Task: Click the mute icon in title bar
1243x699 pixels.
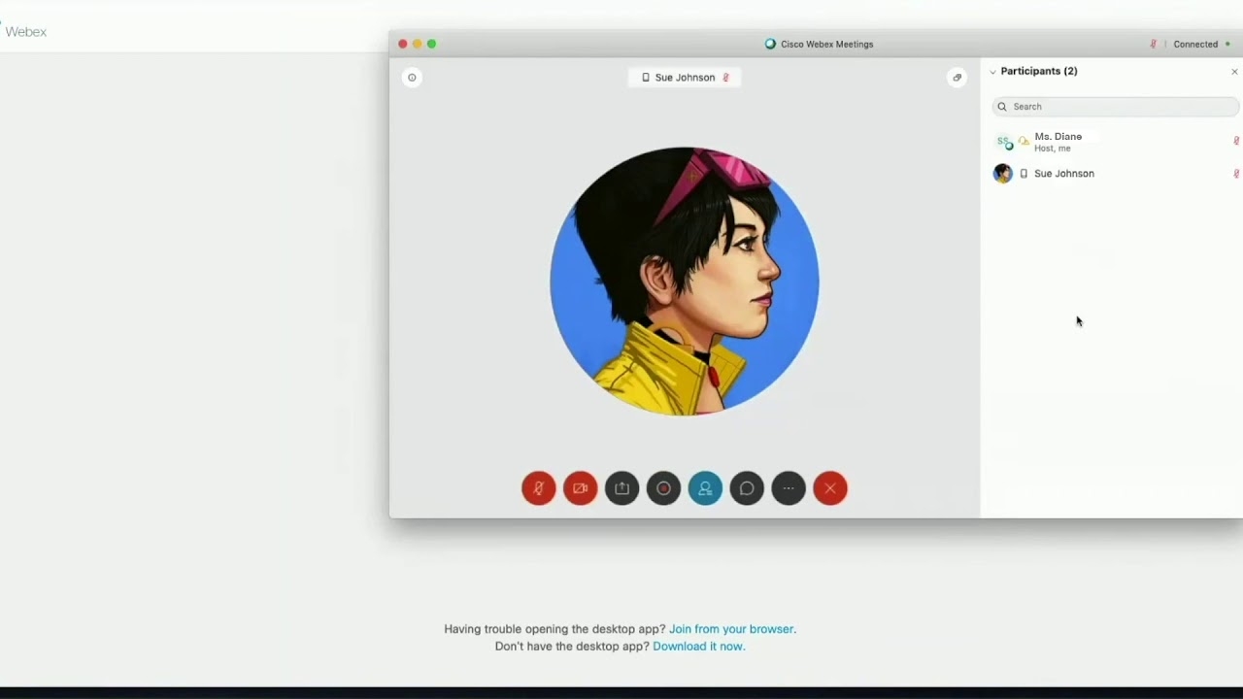Action: (1153, 44)
